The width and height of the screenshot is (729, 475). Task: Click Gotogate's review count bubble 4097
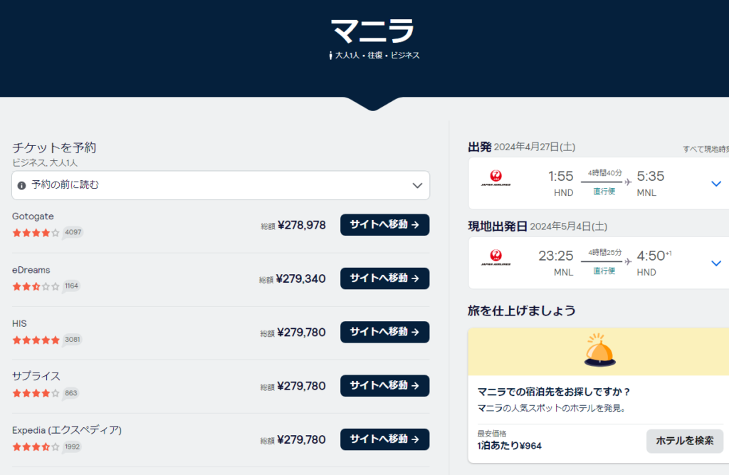pyautogui.click(x=73, y=232)
